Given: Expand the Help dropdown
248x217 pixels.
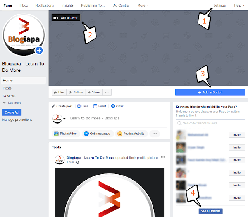Looking at the screenshot, I should pos(239,5).
